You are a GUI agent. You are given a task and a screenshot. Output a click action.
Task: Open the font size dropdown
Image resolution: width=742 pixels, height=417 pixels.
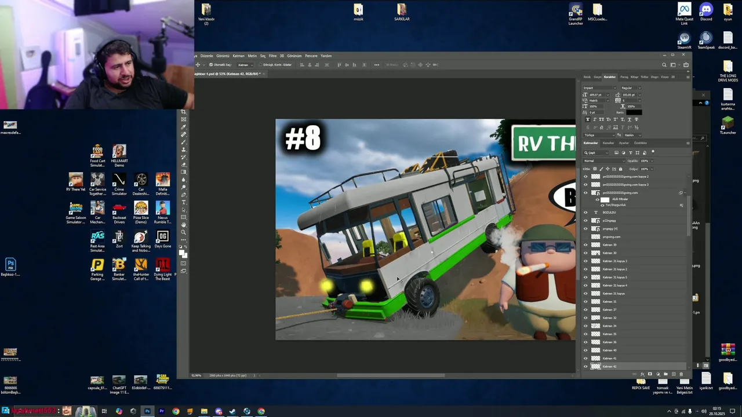(x=608, y=94)
